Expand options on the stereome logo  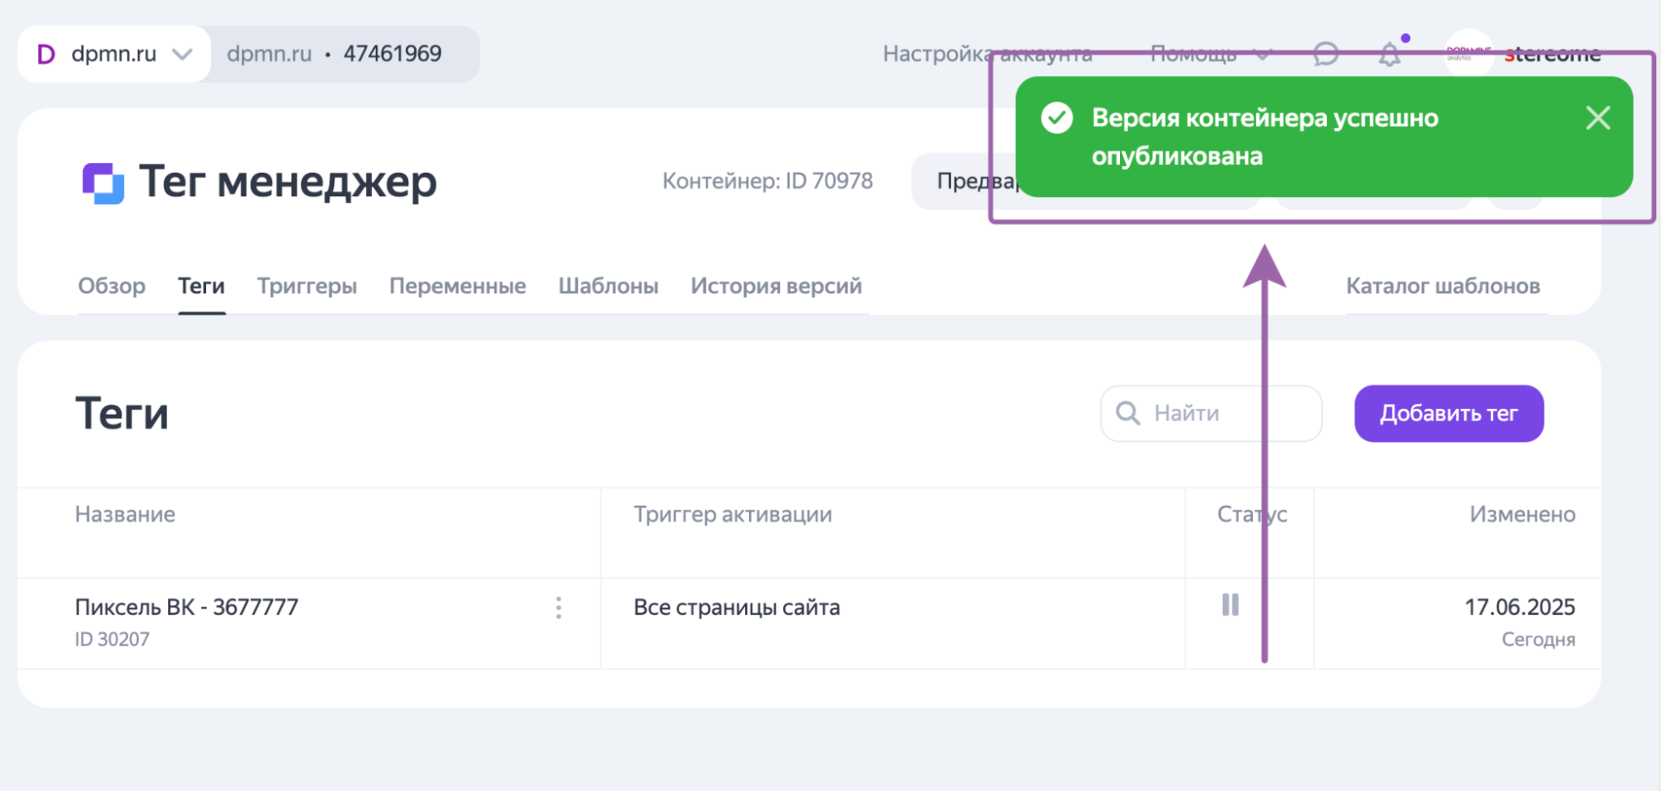(x=1552, y=53)
